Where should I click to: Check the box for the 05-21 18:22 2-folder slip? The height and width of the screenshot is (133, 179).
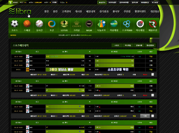[x=153, y=95]
